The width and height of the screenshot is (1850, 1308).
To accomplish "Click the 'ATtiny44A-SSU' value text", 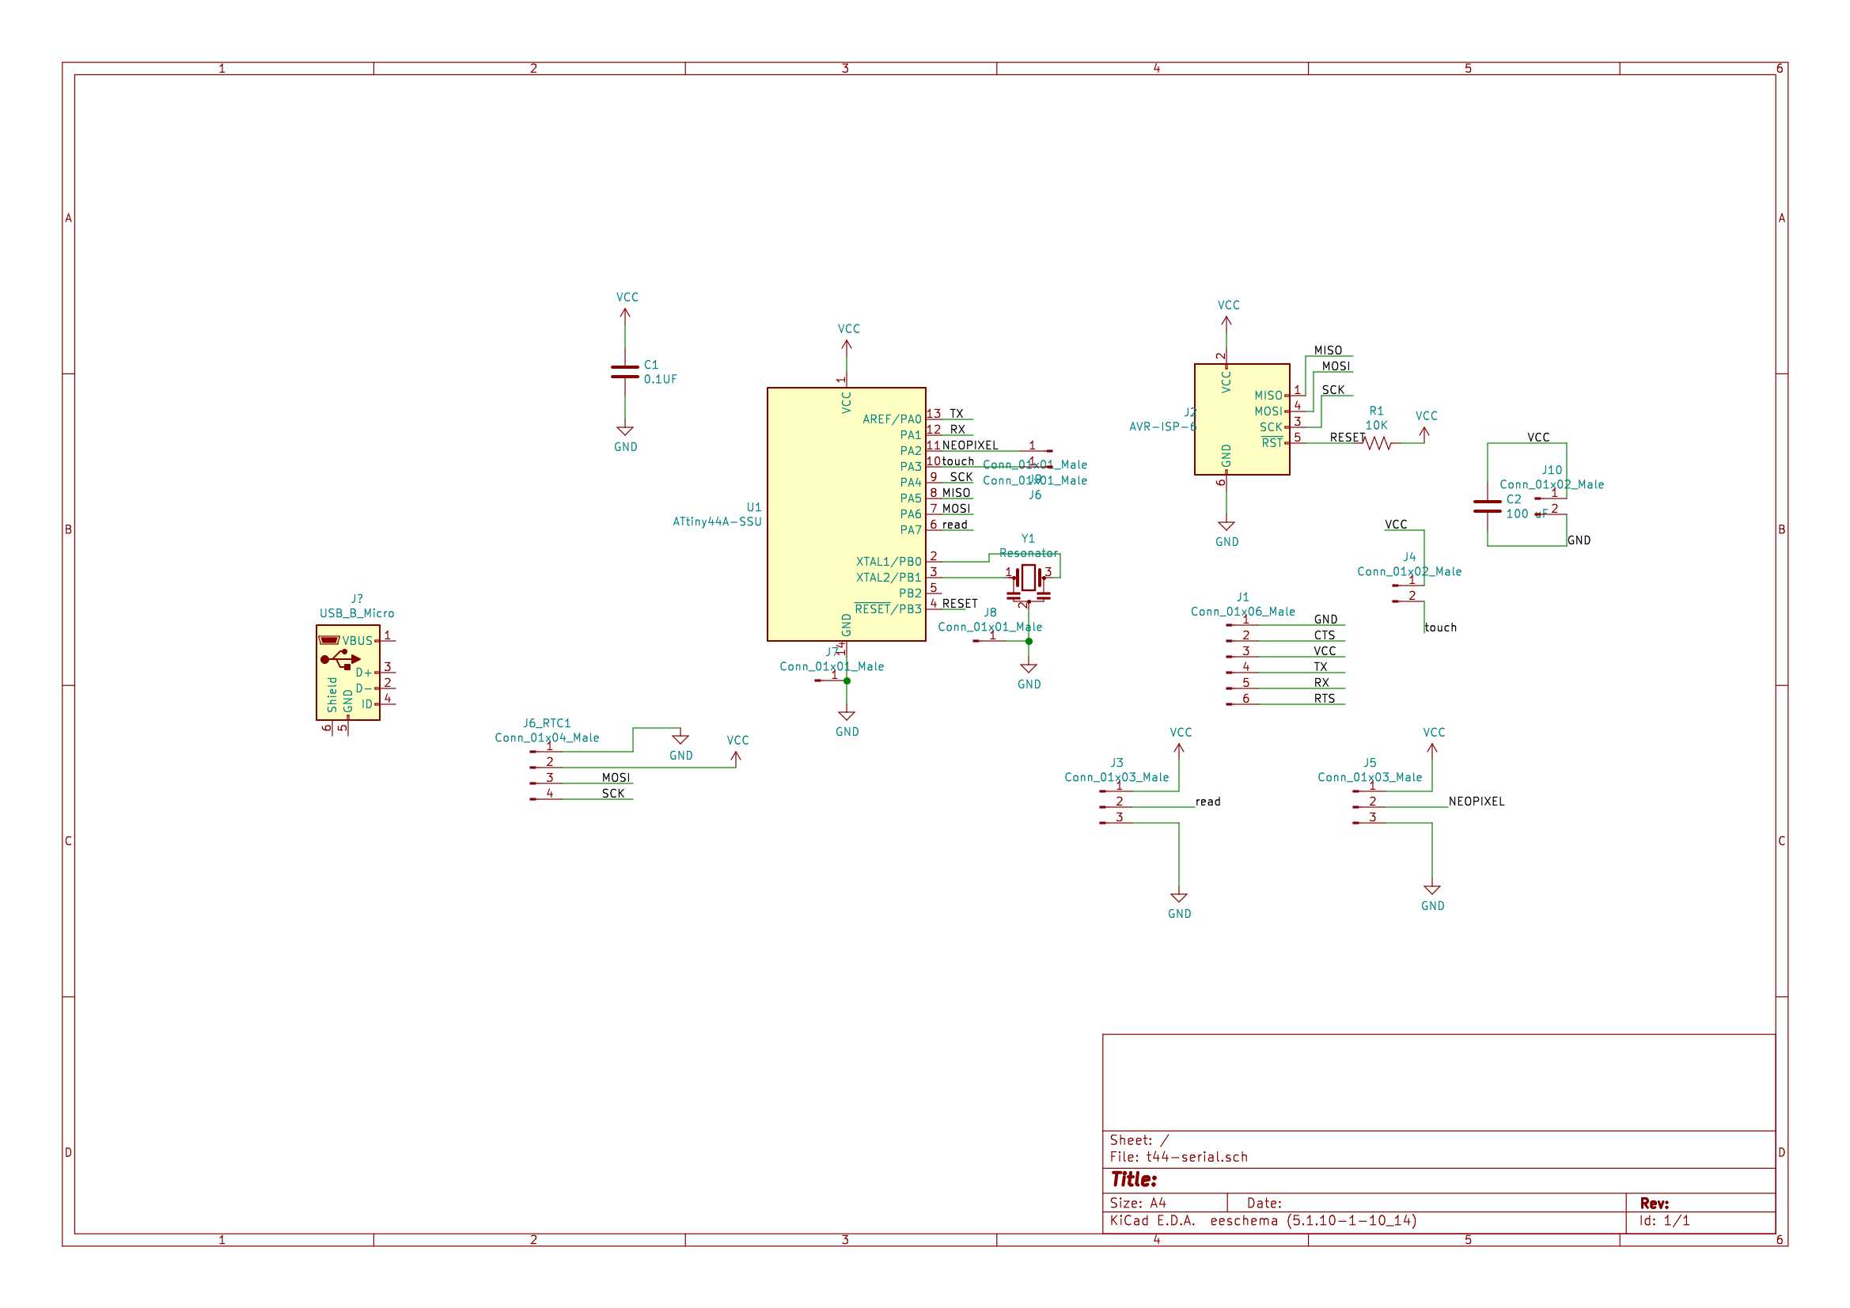I will [717, 522].
